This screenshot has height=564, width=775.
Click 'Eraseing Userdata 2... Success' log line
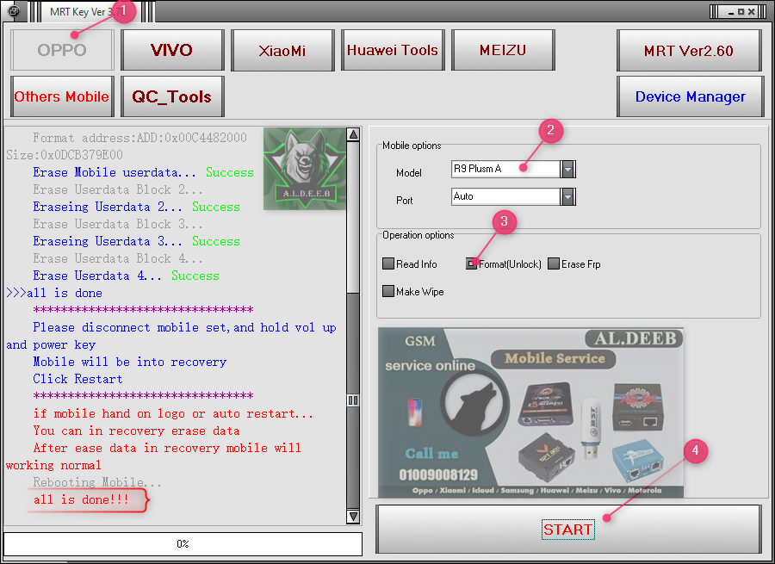click(x=136, y=208)
